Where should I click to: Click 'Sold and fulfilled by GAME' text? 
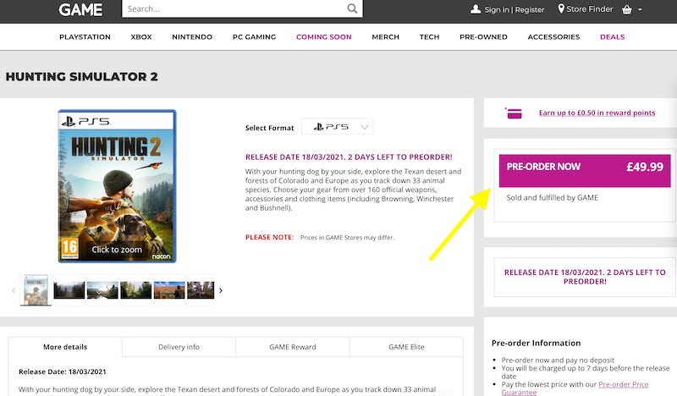pos(553,198)
